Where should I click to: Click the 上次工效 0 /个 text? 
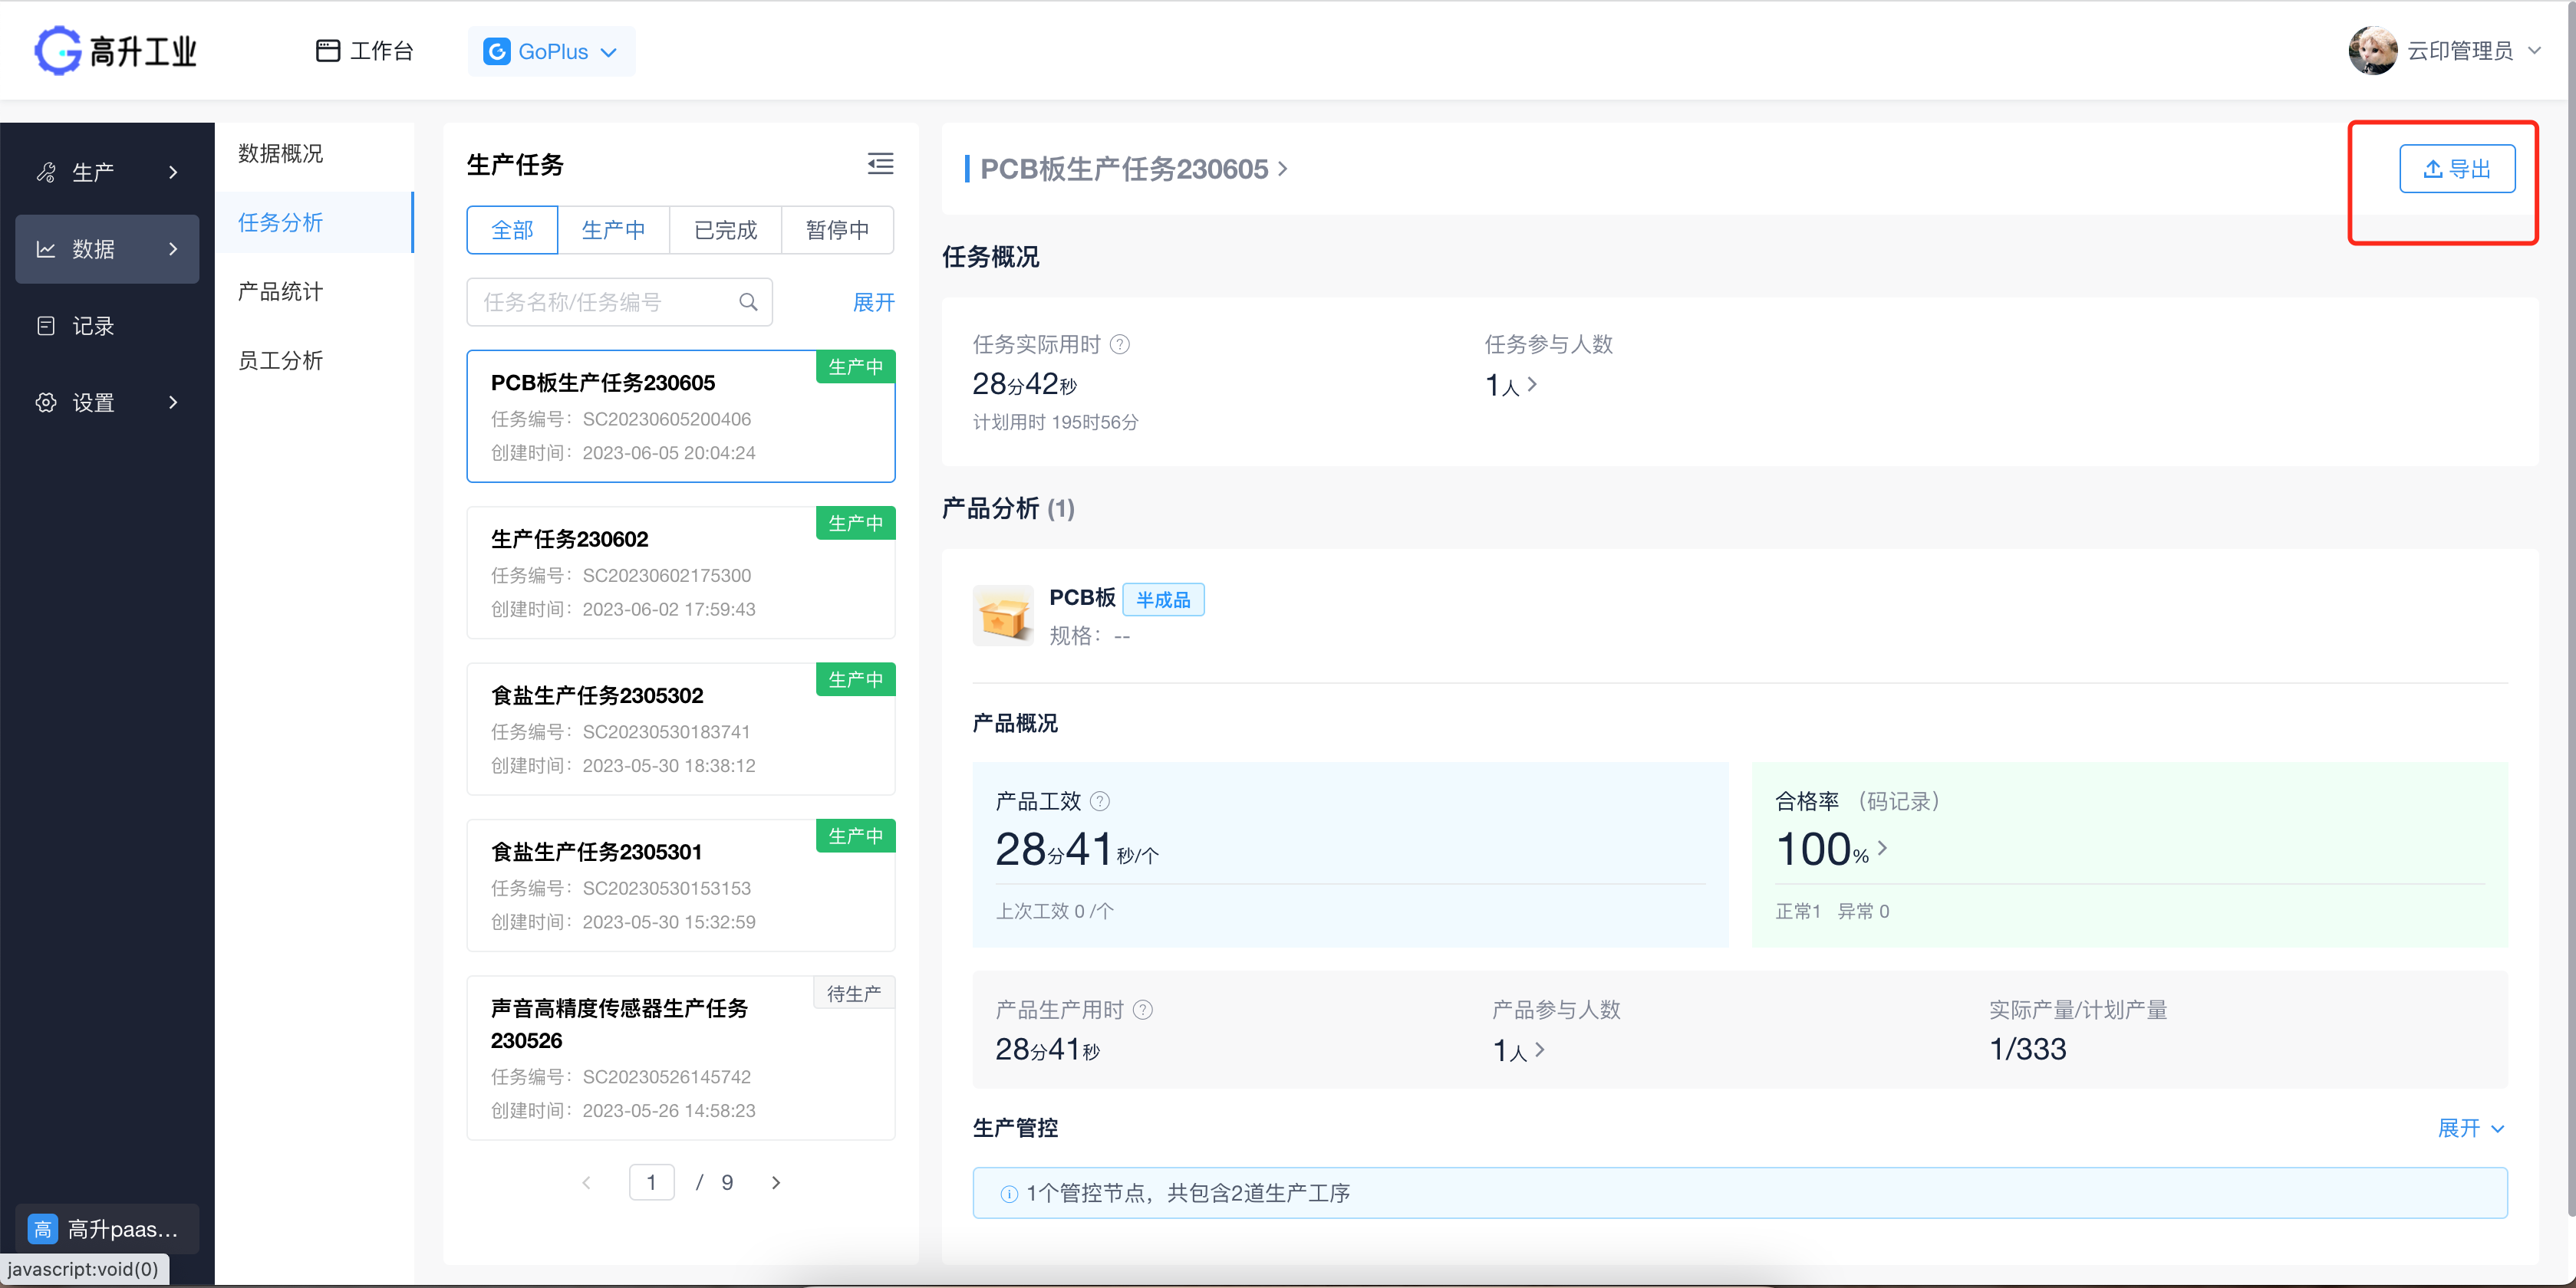[x=1054, y=912]
